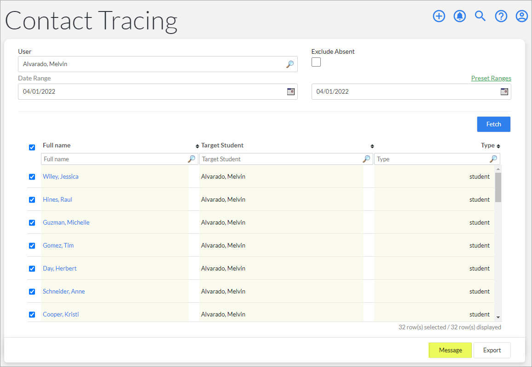Click student type in Hines, Raul row
The width and height of the screenshot is (532, 367).
(480, 199)
